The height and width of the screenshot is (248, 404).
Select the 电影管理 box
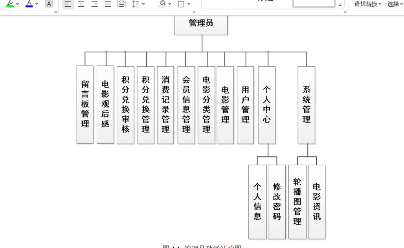click(x=225, y=105)
